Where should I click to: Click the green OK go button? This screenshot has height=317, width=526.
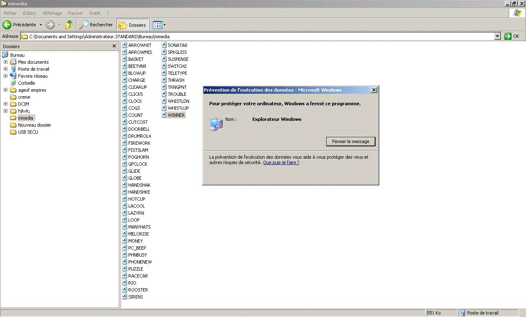(x=508, y=36)
